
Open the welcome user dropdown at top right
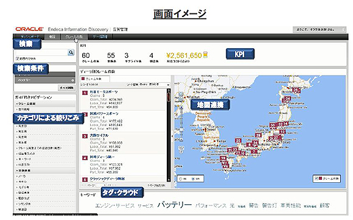coord(320,29)
